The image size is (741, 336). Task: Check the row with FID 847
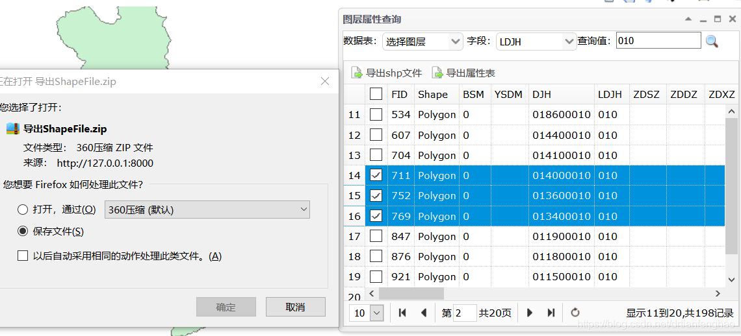376,236
